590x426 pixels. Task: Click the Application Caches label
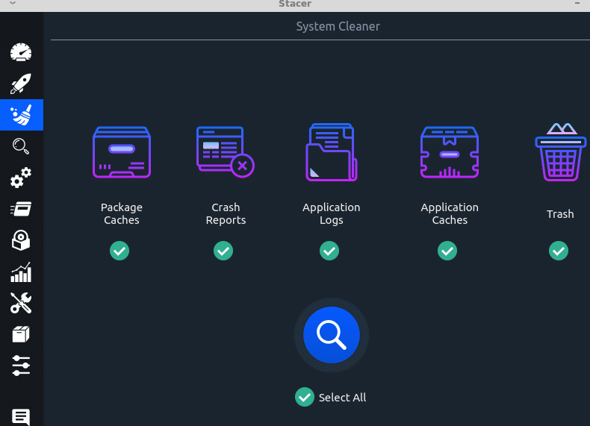tap(450, 213)
